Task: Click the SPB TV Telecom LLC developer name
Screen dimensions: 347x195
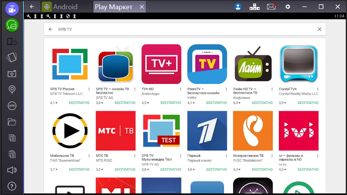Action: pyautogui.click(x=66, y=94)
